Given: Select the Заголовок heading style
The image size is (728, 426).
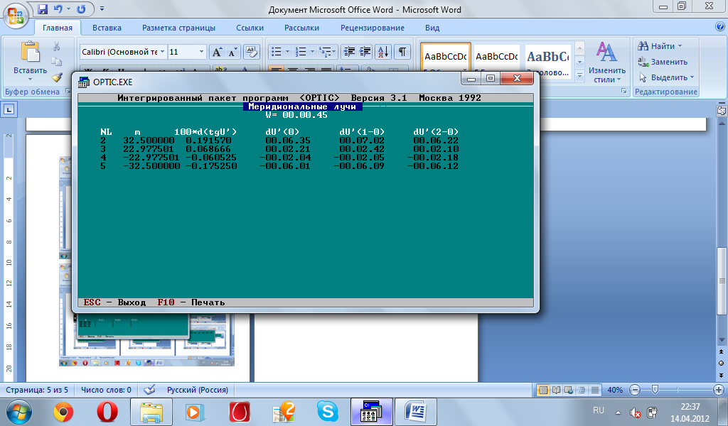Looking at the screenshot, I should (548, 60).
